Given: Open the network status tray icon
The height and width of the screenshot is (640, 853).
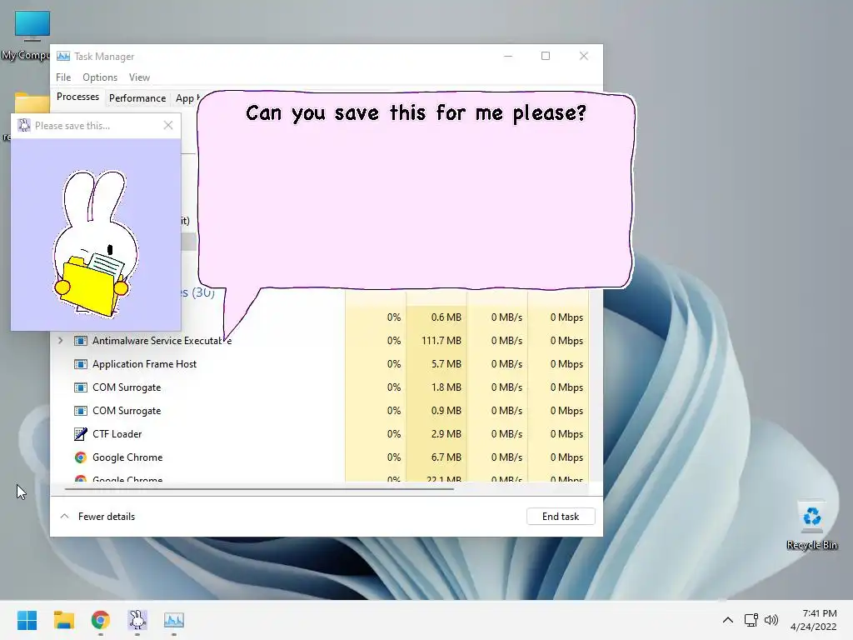Looking at the screenshot, I should coord(751,620).
